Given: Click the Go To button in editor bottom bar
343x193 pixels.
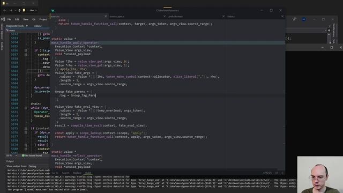Looking at the screenshot, I should (x=55, y=173).
